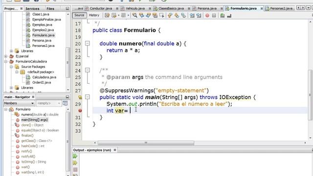313x176 pixels.
Task: Select EjemploFinalize.java in the tree
Action: pyautogui.click(x=46, y=20)
